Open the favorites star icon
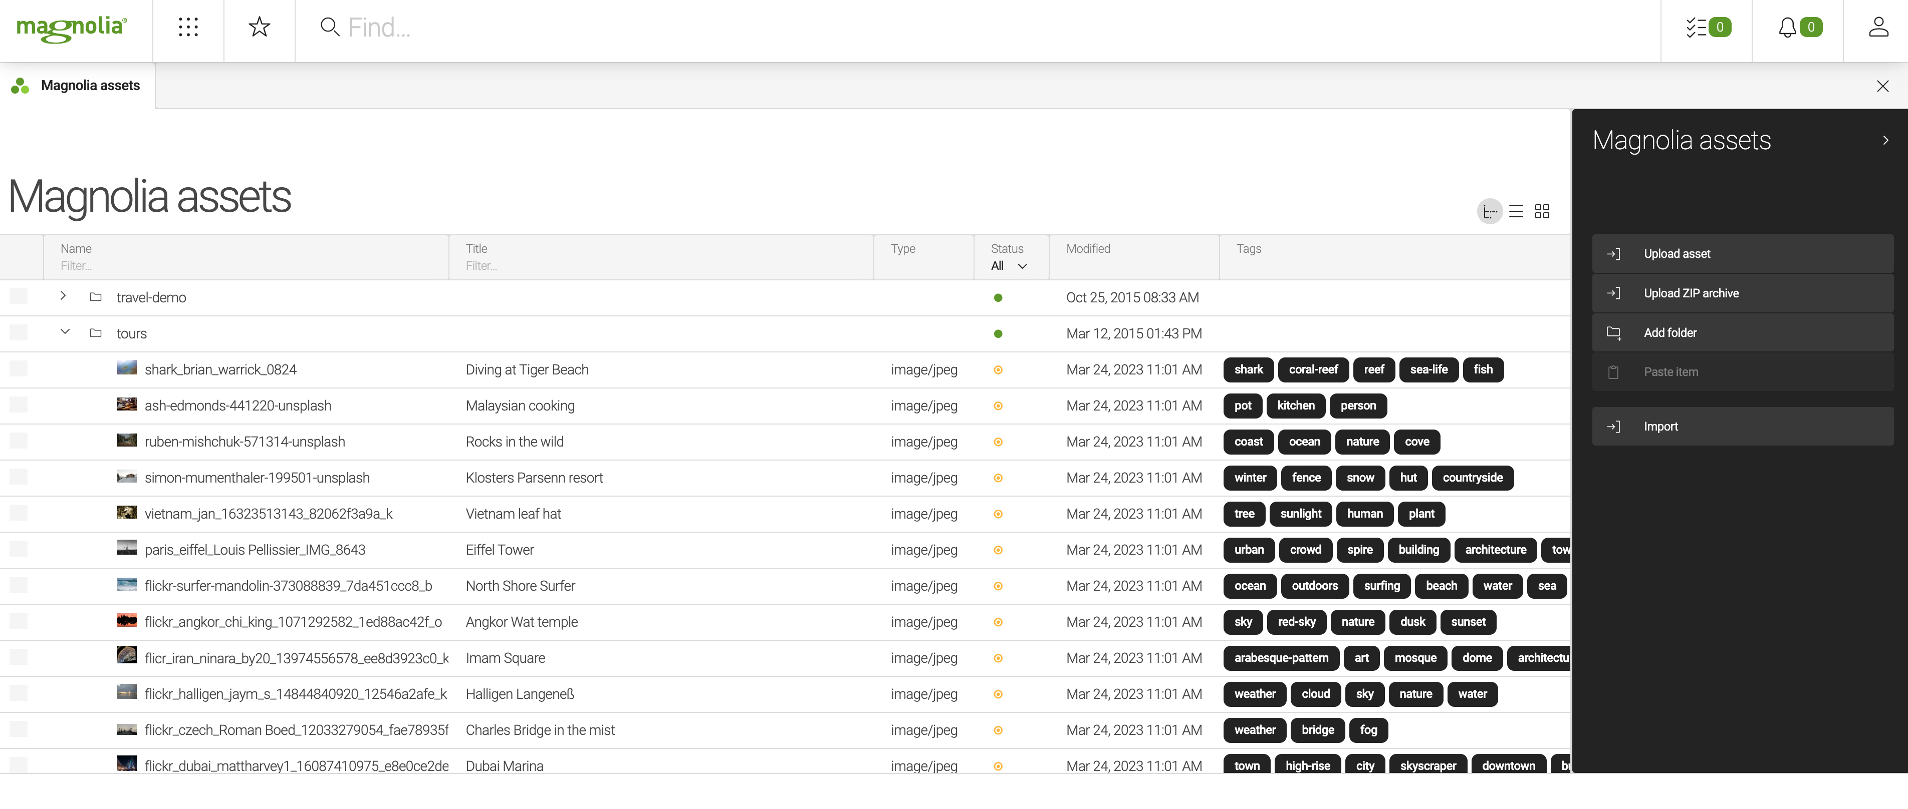 (x=259, y=28)
